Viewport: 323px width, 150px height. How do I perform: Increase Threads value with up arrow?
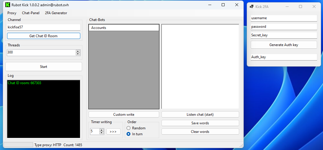[78, 51]
